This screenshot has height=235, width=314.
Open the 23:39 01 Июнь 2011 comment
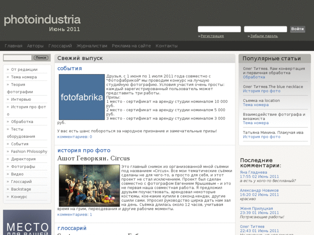259,213
